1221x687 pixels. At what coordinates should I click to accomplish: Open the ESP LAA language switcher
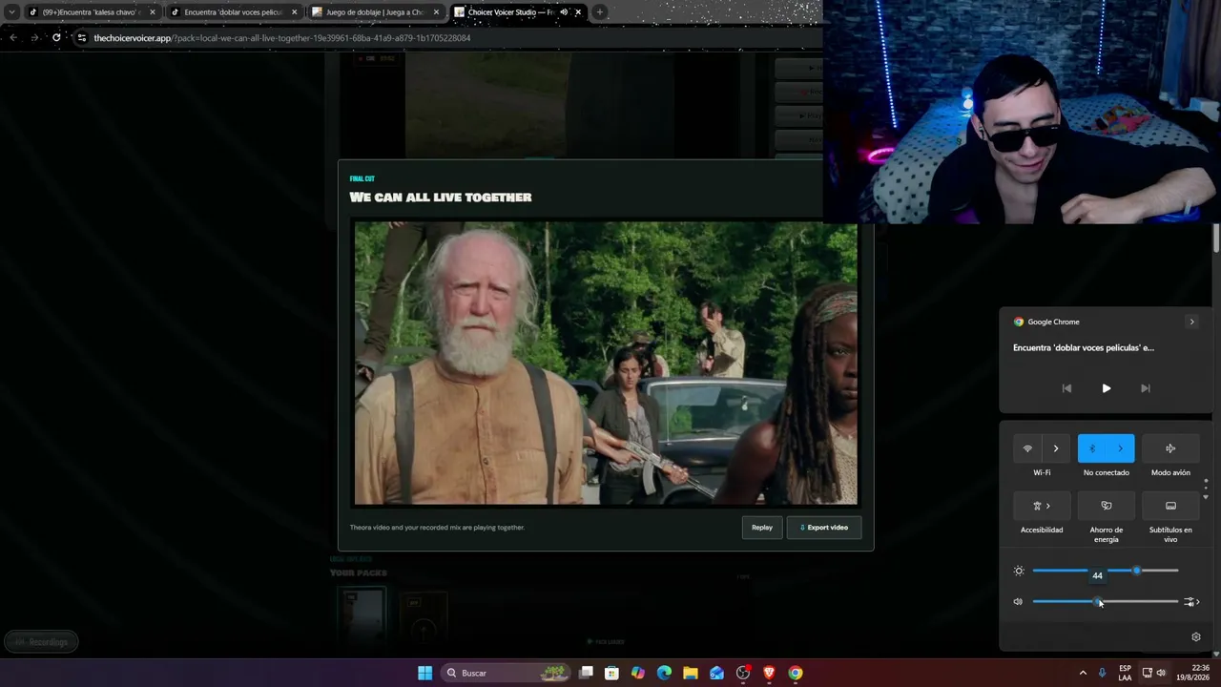[x=1125, y=673]
